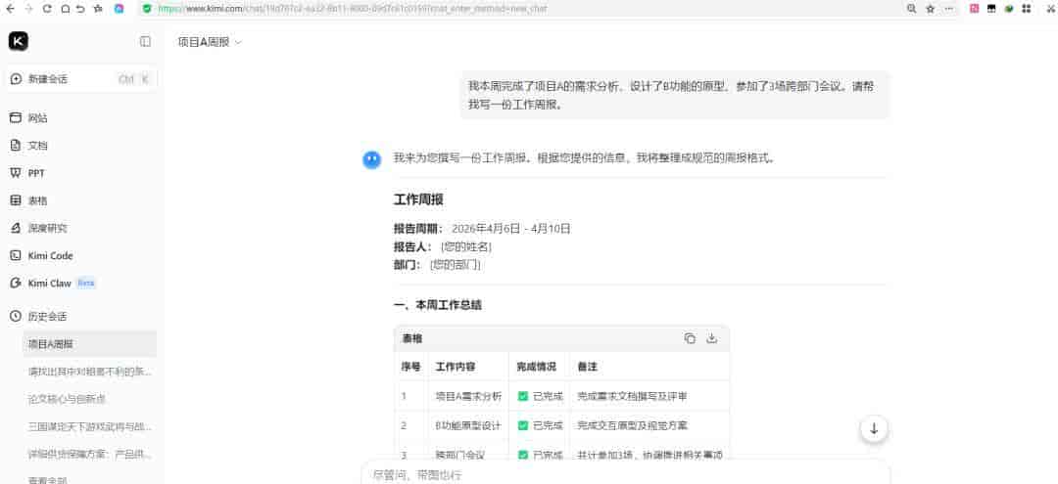The width and height of the screenshot is (1058, 484).
Task: Click the 完成交互原型及视觉方案 cell
Action: (x=632, y=425)
